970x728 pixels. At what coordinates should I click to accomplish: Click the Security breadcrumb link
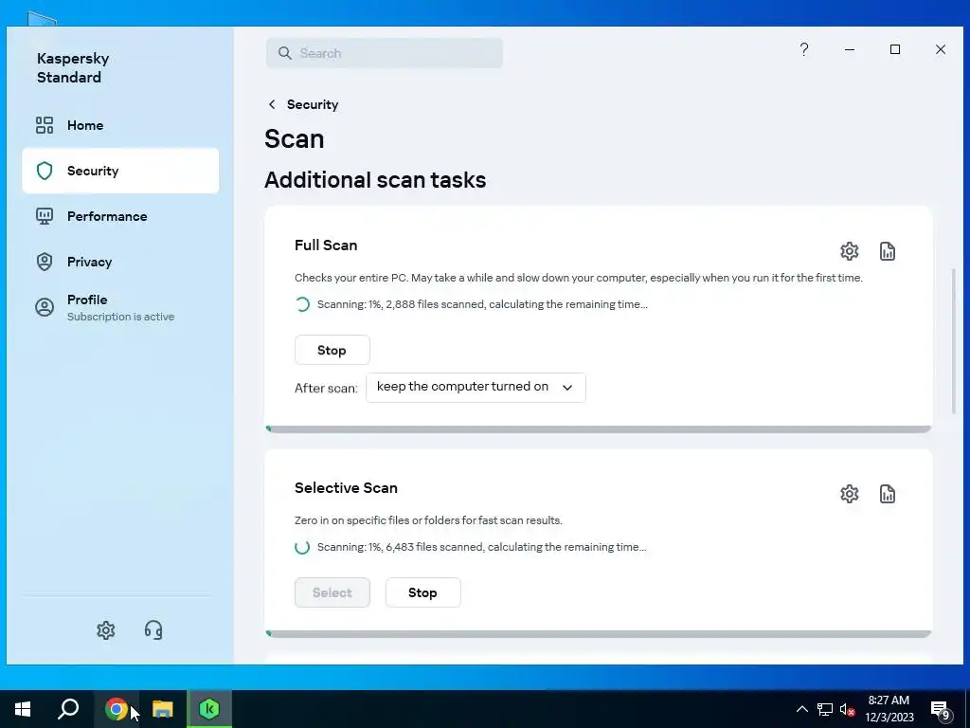tap(313, 104)
